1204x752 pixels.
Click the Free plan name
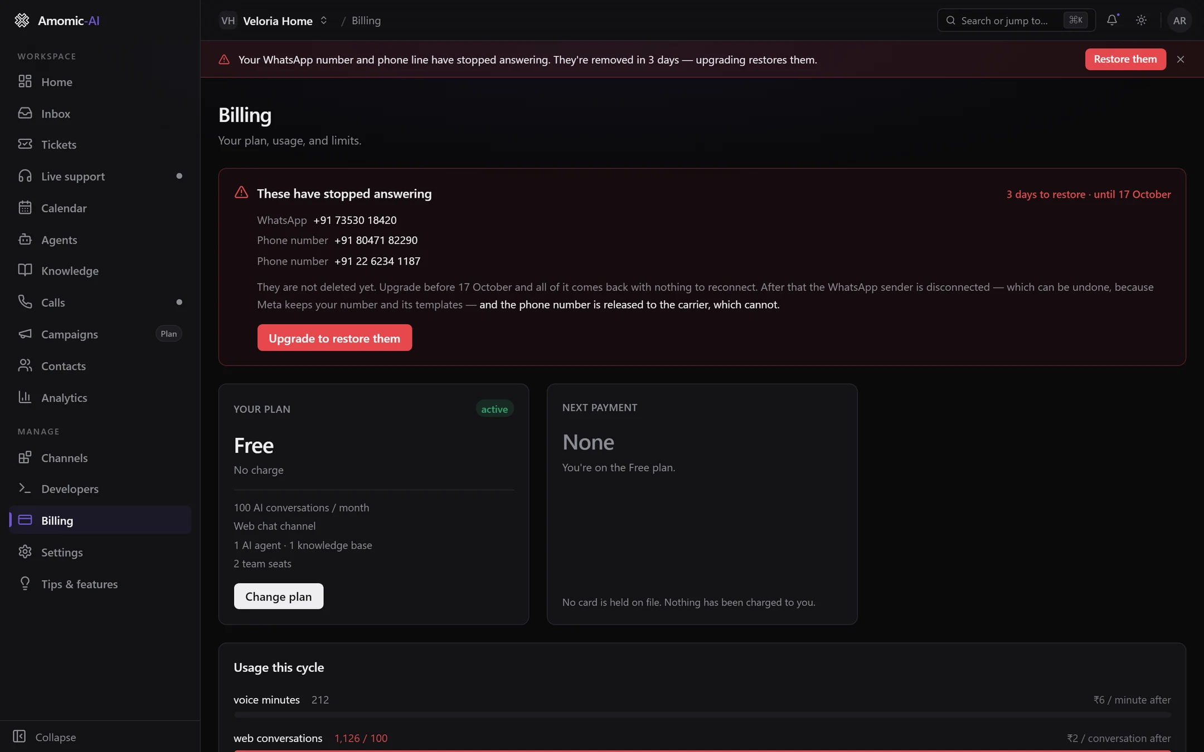254,446
